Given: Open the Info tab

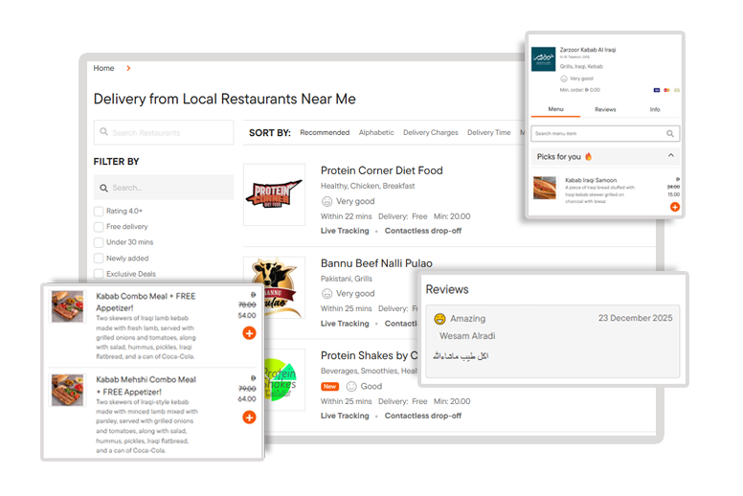Looking at the screenshot, I should click(x=655, y=110).
